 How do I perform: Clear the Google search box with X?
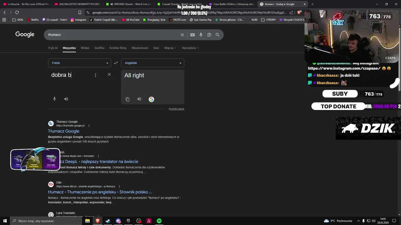tap(182, 35)
